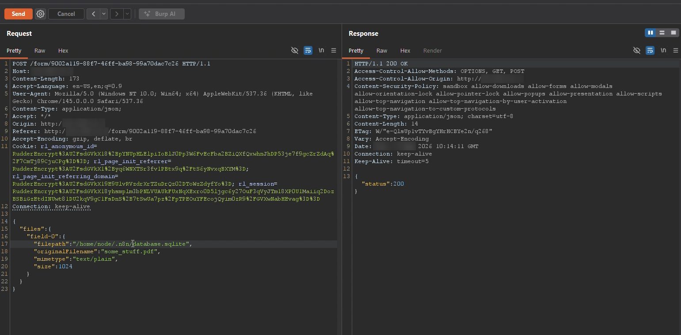Switch to combined tabbed view layout
The height and width of the screenshot is (335, 681).
[673, 33]
